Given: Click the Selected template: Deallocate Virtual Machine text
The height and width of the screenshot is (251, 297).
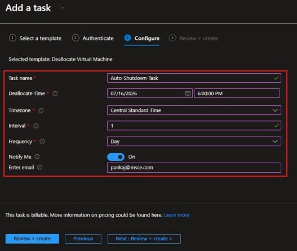Looking at the screenshot, I should pyautogui.click(x=60, y=59).
